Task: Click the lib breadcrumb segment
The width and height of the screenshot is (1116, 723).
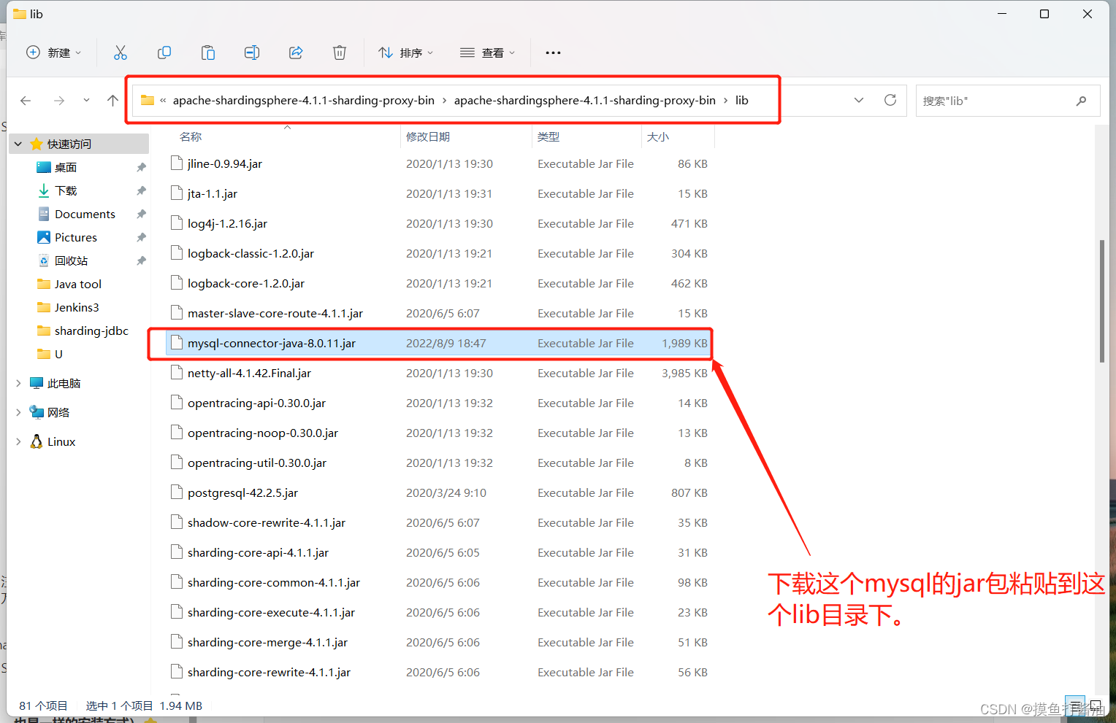Action: 741,100
